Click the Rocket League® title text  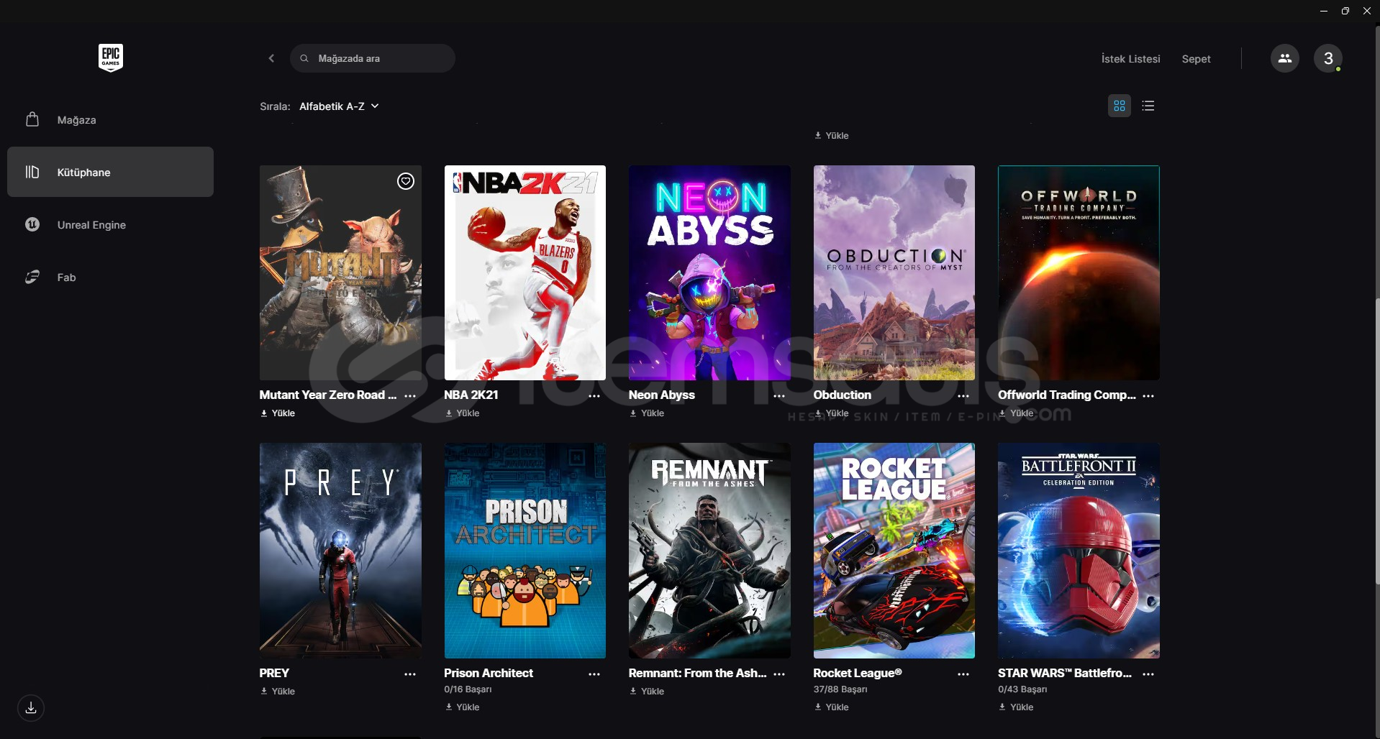coord(857,673)
